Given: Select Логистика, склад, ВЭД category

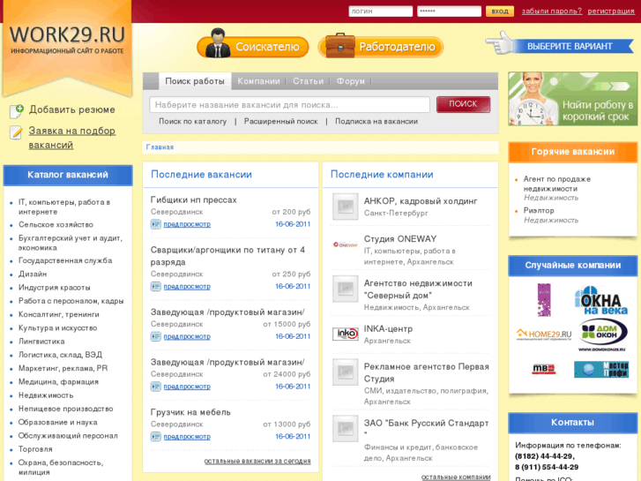Looking at the screenshot, I should [x=60, y=355].
